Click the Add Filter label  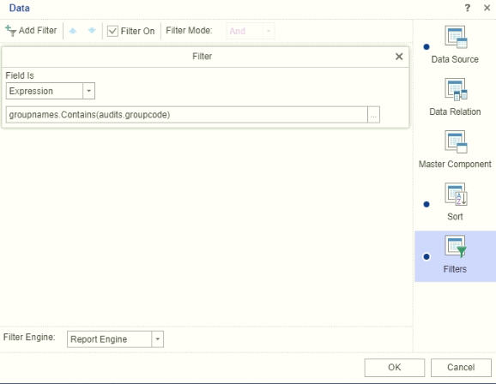pos(38,30)
